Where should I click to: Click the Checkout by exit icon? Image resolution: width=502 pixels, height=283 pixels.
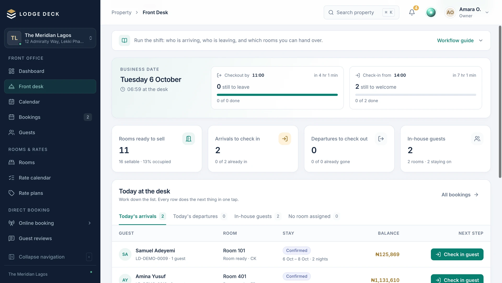point(219,75)
